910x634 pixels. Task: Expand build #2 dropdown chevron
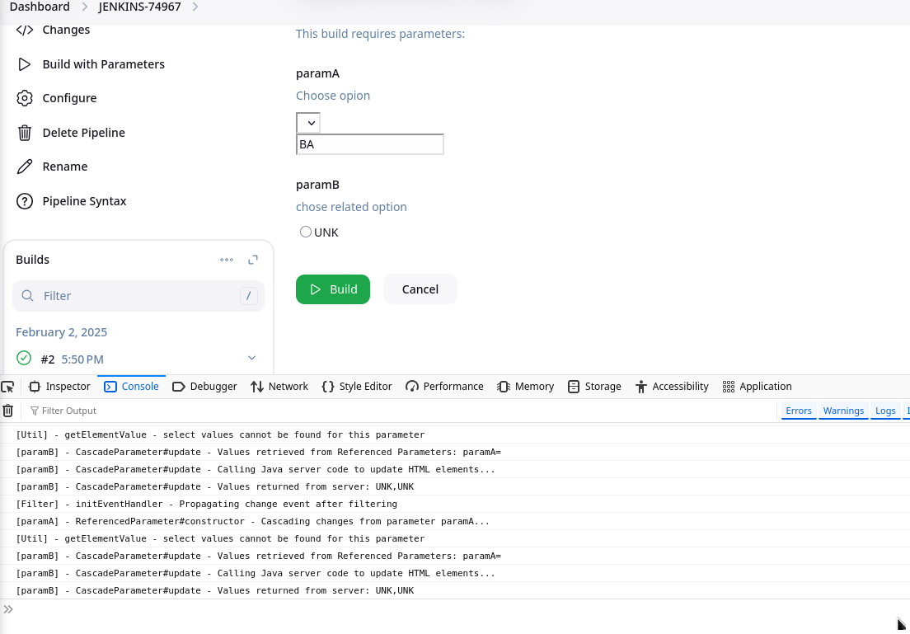coord(251,358)
